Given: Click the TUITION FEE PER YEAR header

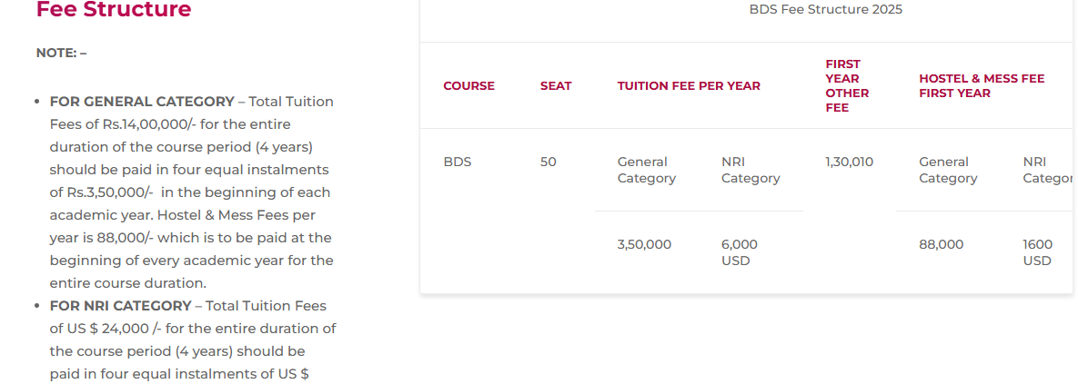Looking at the screenshot, I should [x=689, y=86].
